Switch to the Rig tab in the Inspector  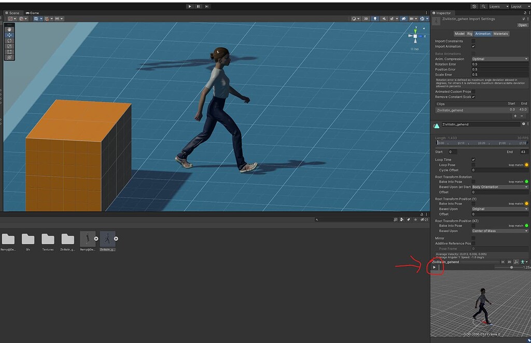point(470,33)
